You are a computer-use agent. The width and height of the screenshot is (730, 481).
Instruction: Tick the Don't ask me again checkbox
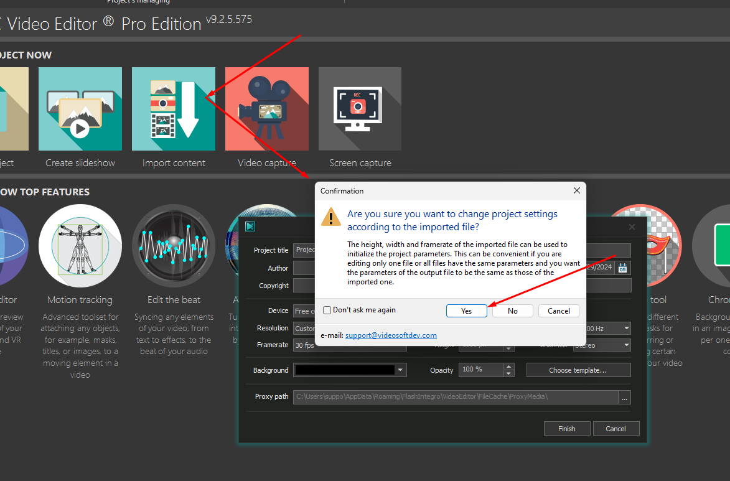327,310
